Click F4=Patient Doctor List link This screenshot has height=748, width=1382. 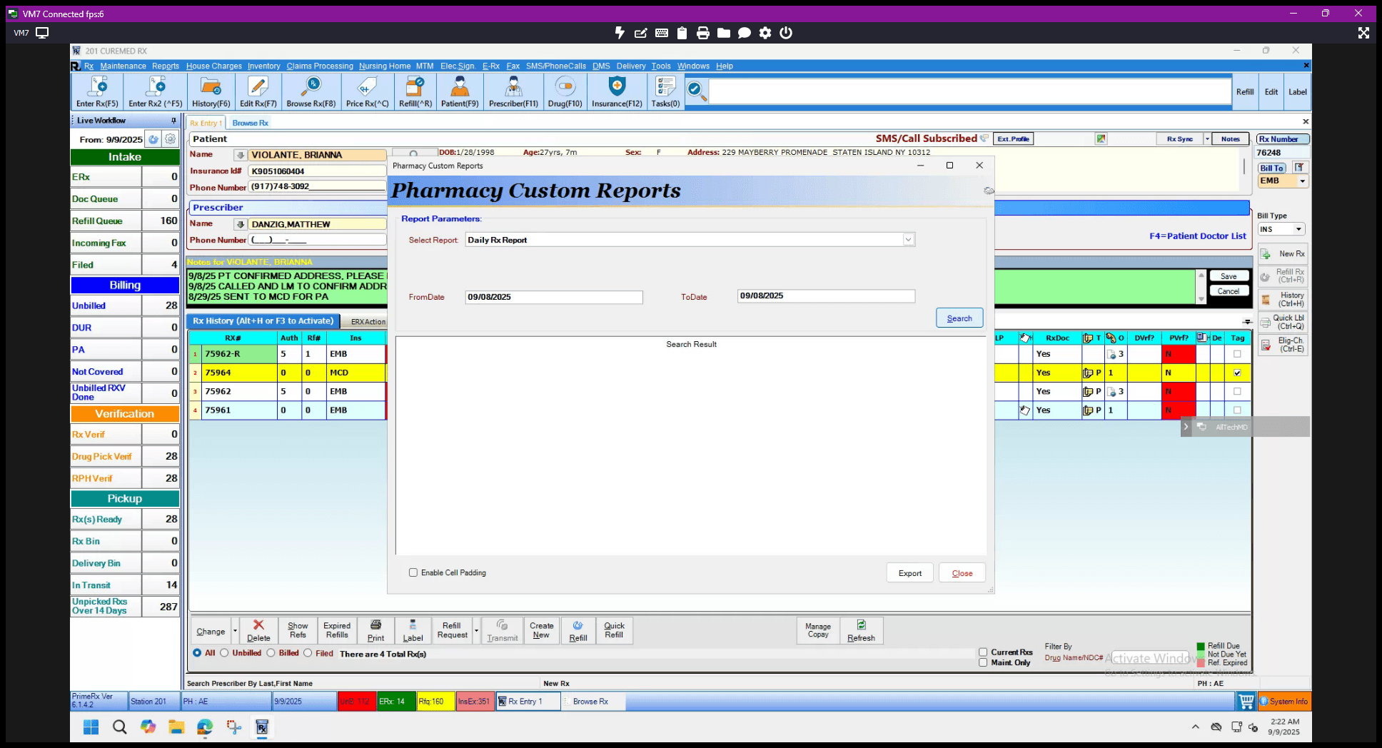(1197, 236)
